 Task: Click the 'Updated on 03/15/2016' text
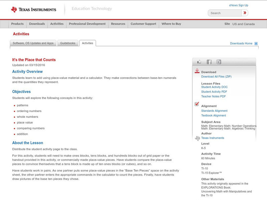tap(29, 65)
